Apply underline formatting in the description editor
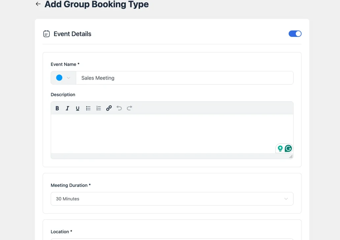The width and height of the screenshot is (340, 240). point(77,108)
